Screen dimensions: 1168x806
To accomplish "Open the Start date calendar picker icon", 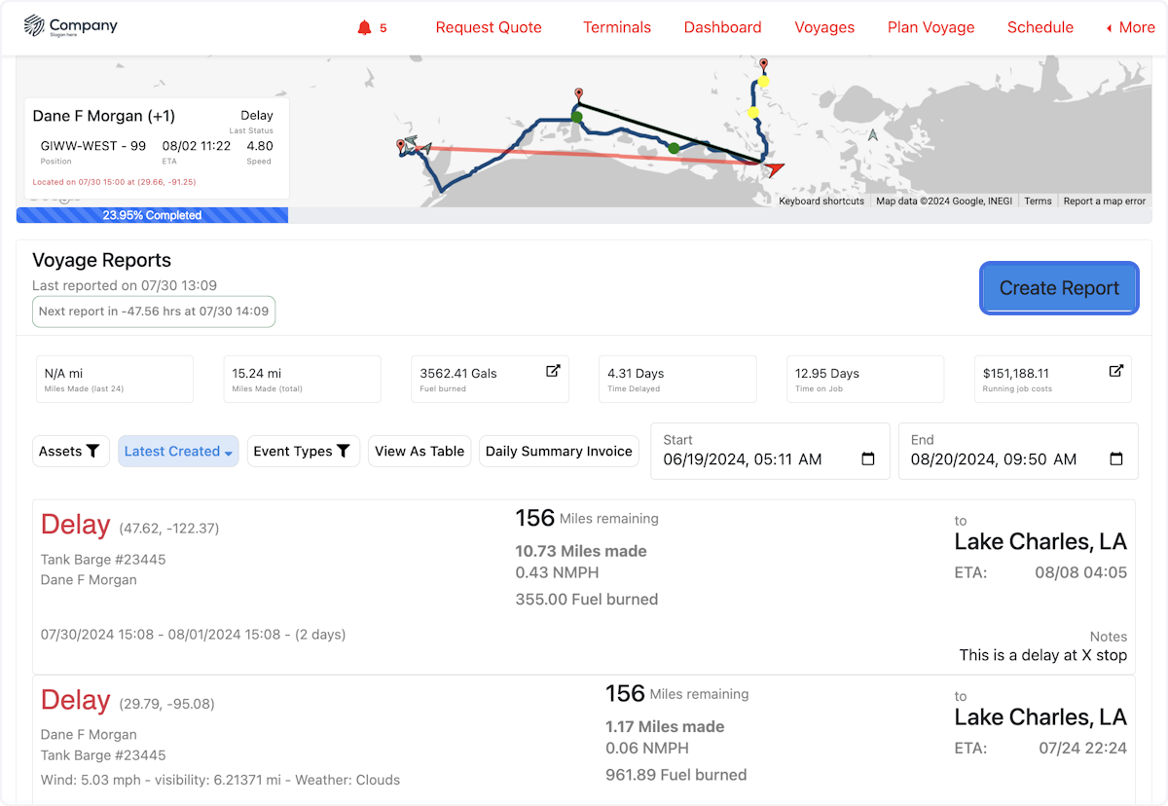I will (868, 459).
